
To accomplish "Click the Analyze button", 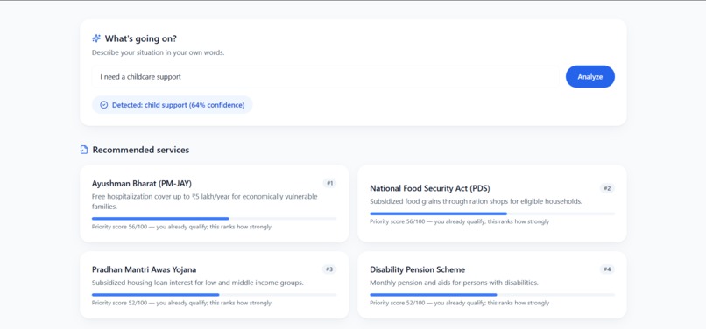I will 590,76.
